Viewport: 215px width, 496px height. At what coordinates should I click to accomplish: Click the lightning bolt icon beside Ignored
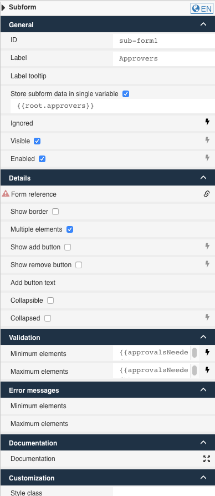(207, 122)
